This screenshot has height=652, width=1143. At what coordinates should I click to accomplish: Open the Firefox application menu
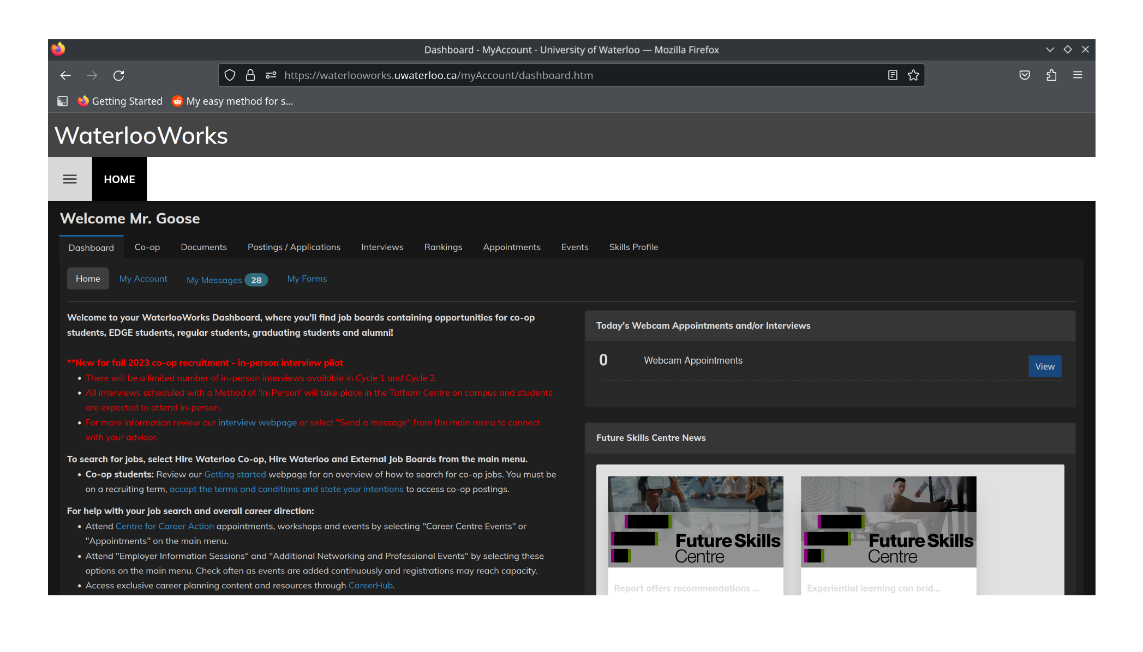point(1078,75)
